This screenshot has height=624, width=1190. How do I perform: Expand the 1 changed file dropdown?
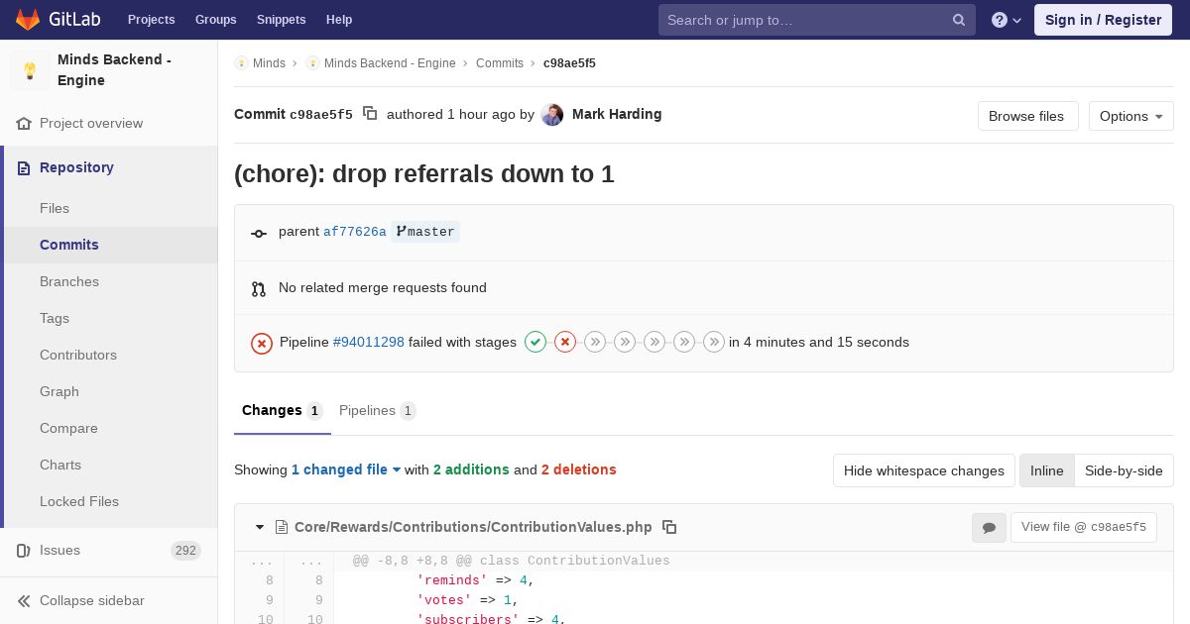pyautogui.click(x=346, y=469)
